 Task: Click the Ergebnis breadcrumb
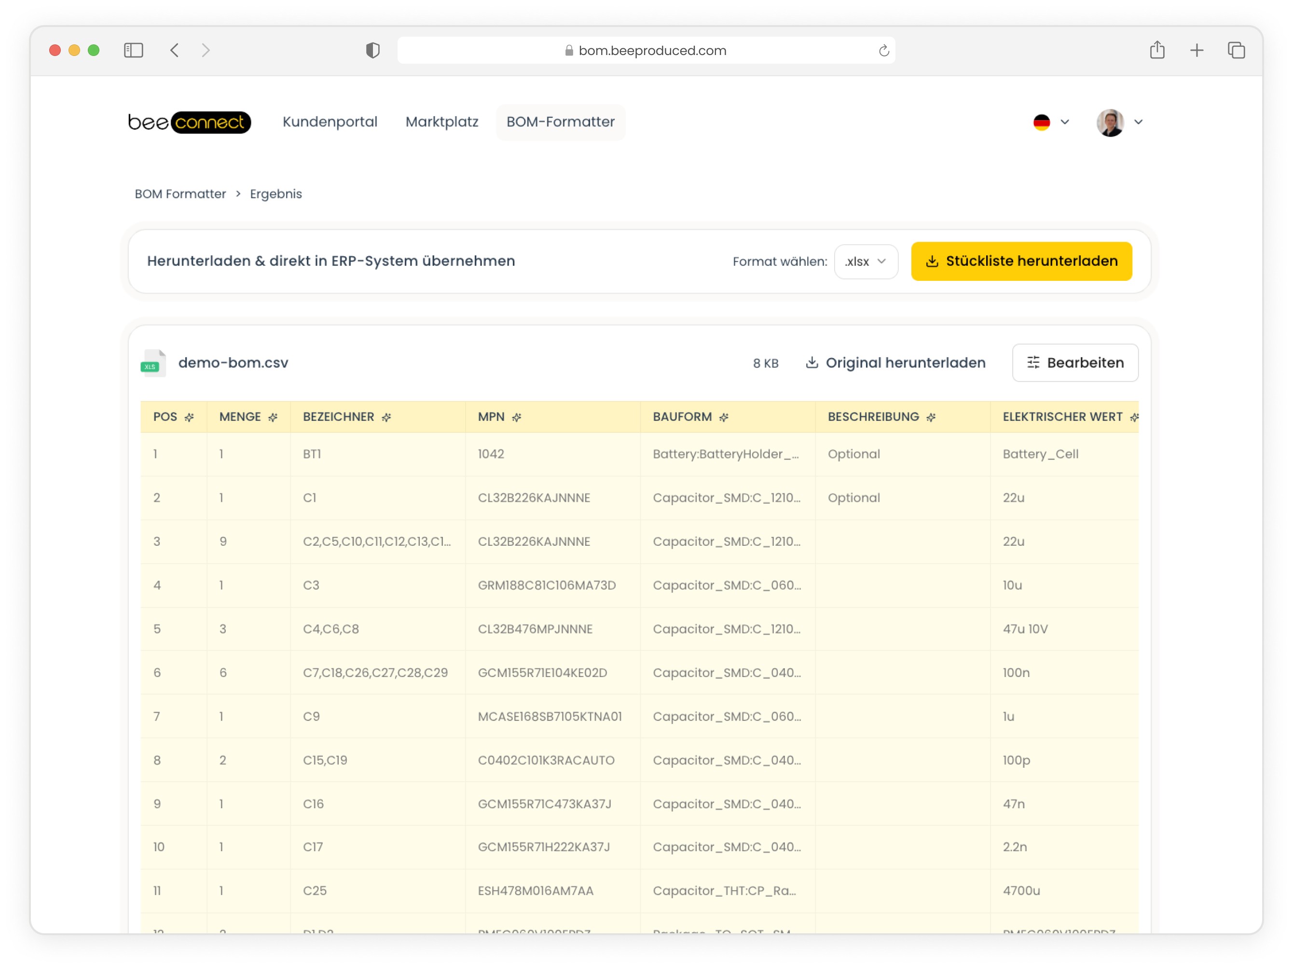[276, 194]
